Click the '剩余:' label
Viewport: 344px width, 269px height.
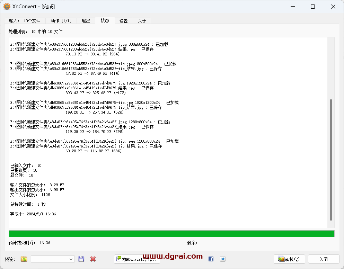[x=192, y=243]
